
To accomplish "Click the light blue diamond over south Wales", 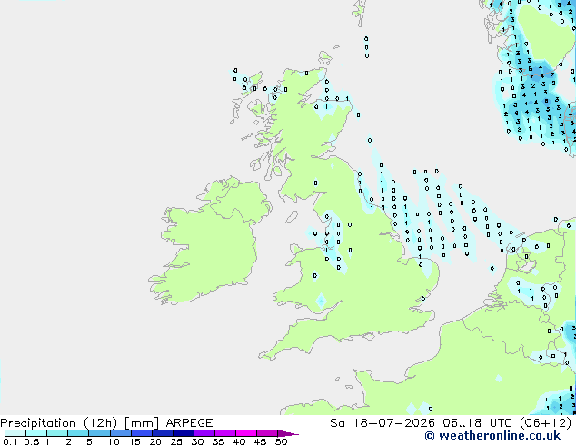I will [321, 301].
